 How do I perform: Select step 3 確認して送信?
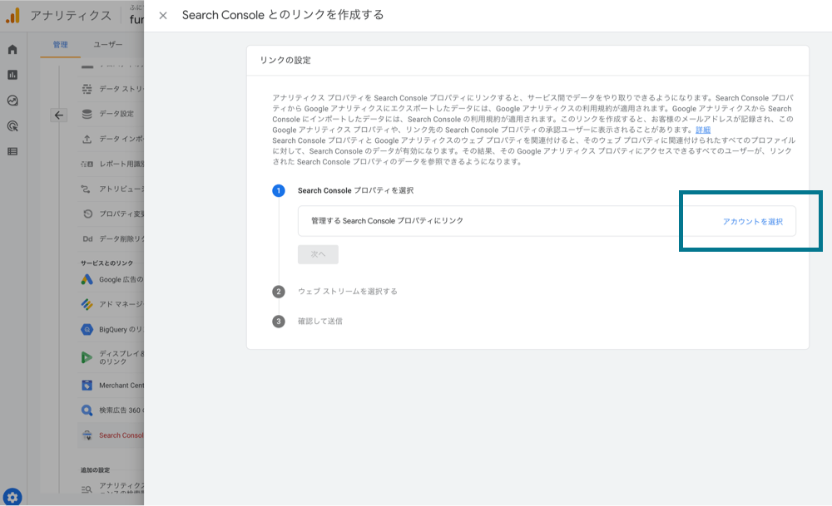pyautogui.click(x=320, y=321)
